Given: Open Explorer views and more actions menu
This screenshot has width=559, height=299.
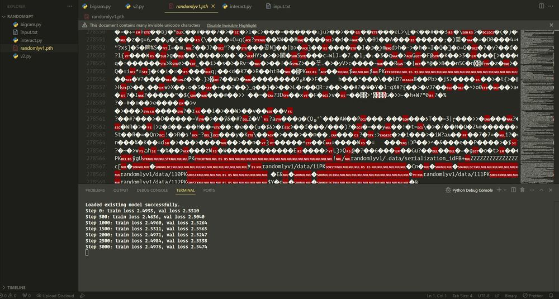Looking at the screenshot, I should (70, 6).
